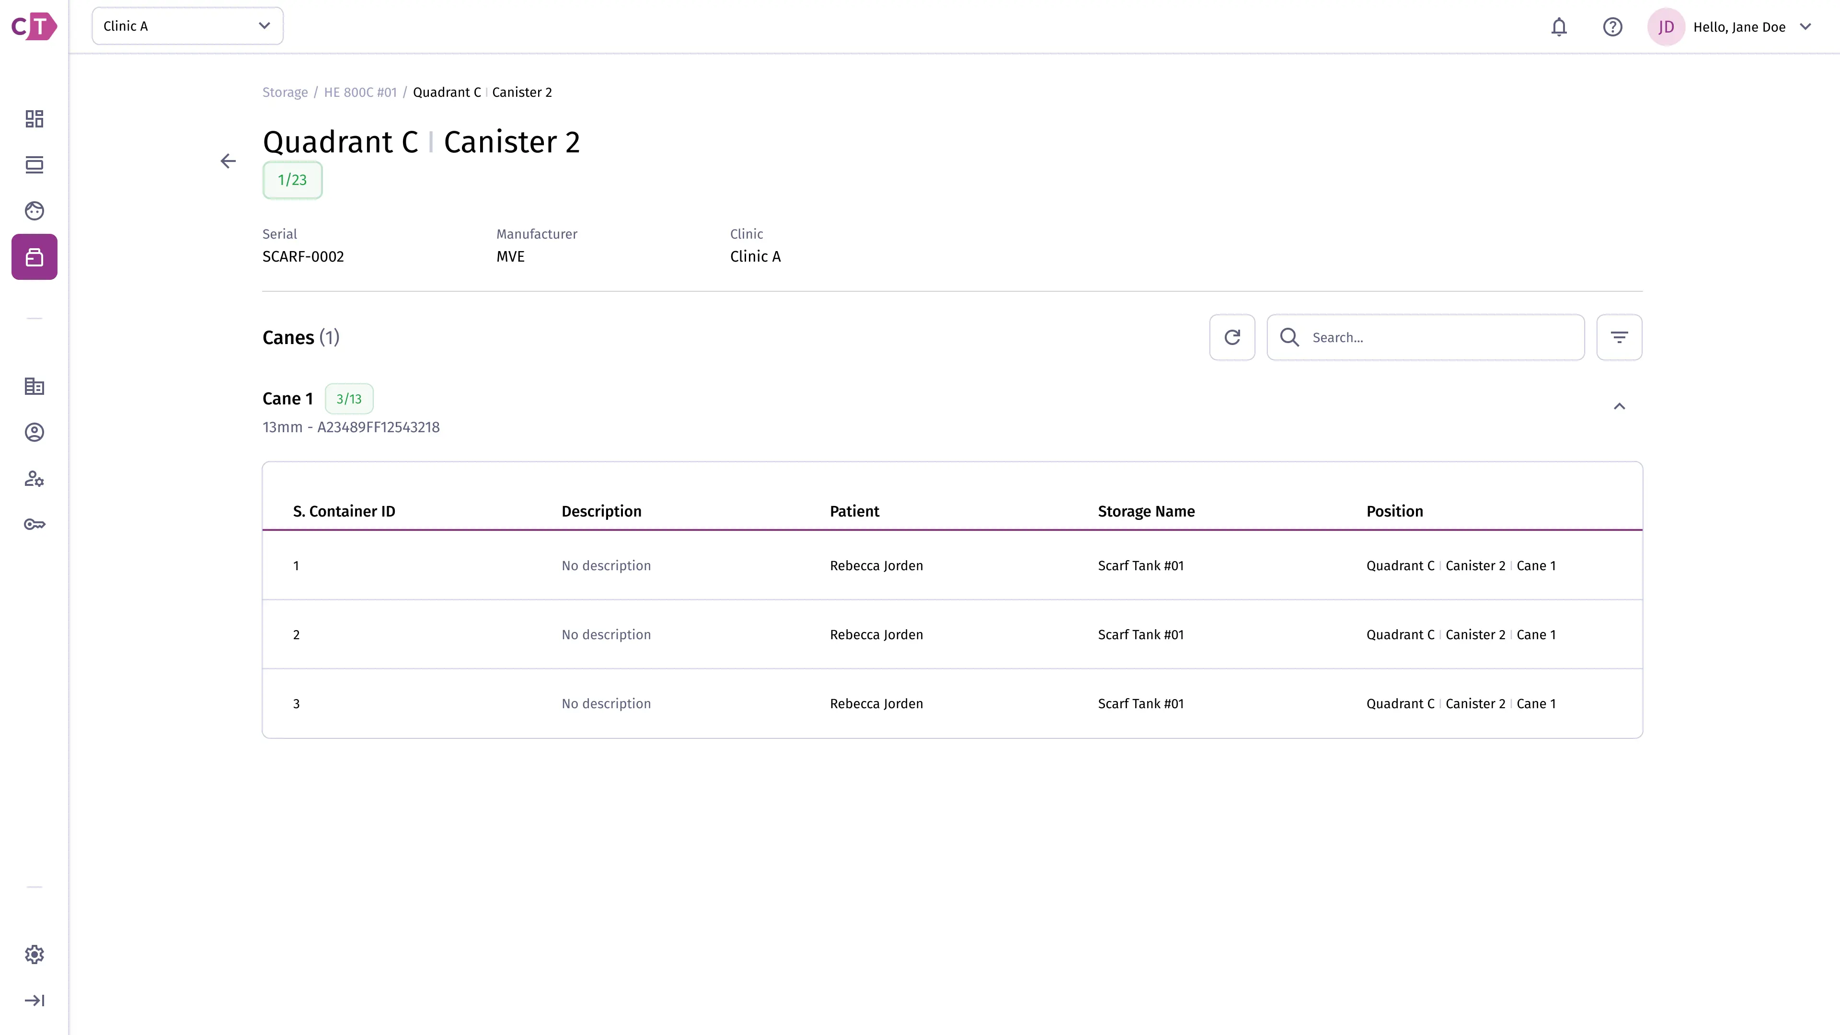The height and width of the screenshot is (1035, 1840).
Task: Open the HE 800C #01 breadcrumb
Action: click(360, 92)
